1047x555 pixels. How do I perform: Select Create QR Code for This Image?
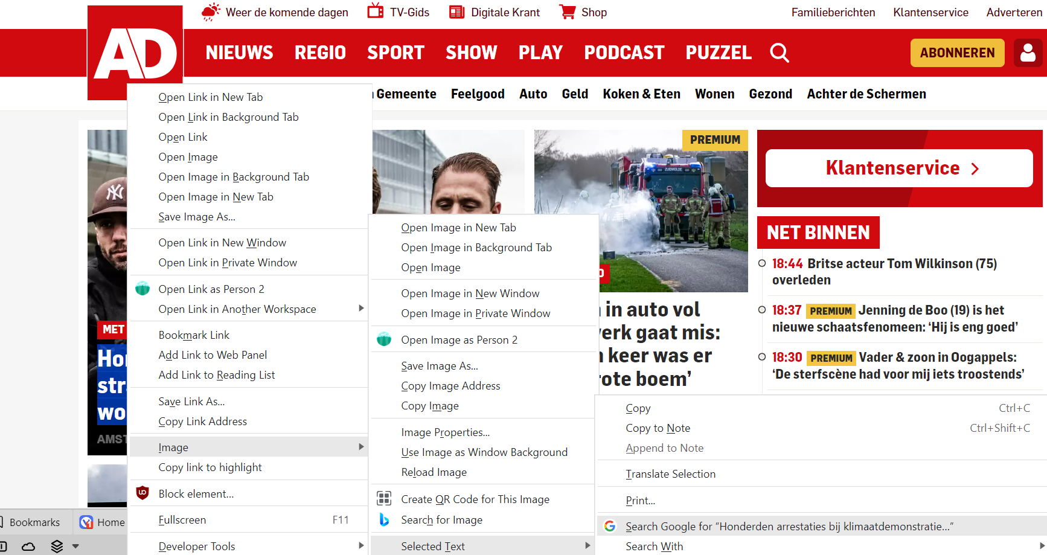[x=483, y=499]
